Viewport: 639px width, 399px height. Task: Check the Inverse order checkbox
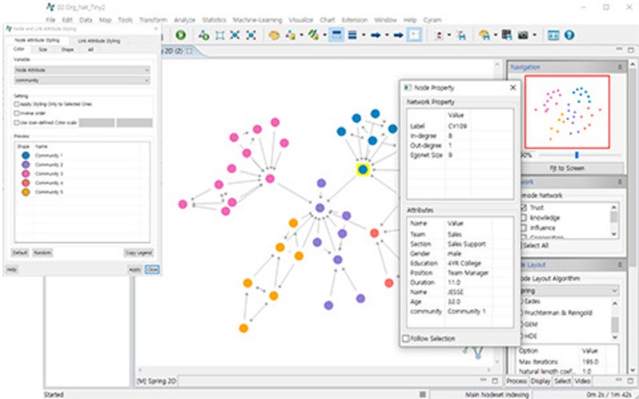(17, 113)
